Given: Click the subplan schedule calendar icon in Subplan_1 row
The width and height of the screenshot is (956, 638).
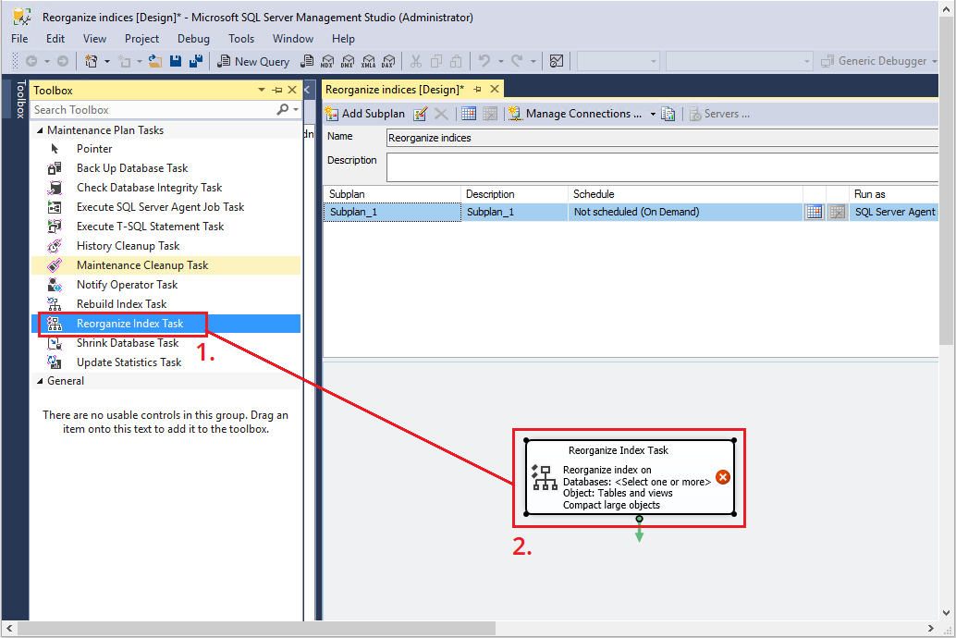Looking at the screenshot, I should (x=814, y=212).
